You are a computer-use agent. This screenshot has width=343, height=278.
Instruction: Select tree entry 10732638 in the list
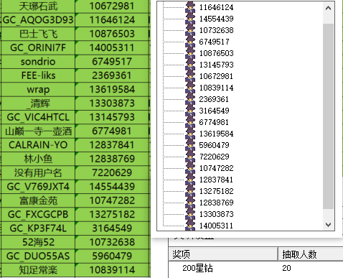point(217,30)
